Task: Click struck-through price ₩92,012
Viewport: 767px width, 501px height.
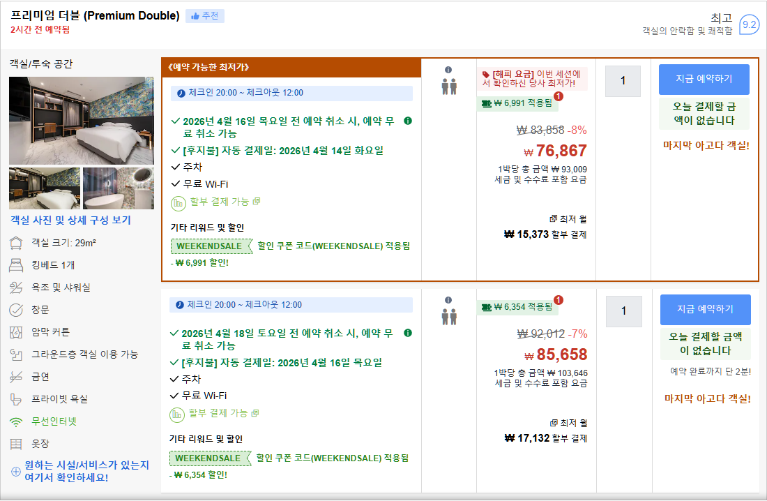Action: pos(541,334)
